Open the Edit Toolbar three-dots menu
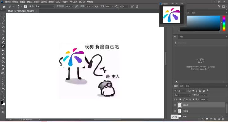The image size is (228, 122). [3, 96]
